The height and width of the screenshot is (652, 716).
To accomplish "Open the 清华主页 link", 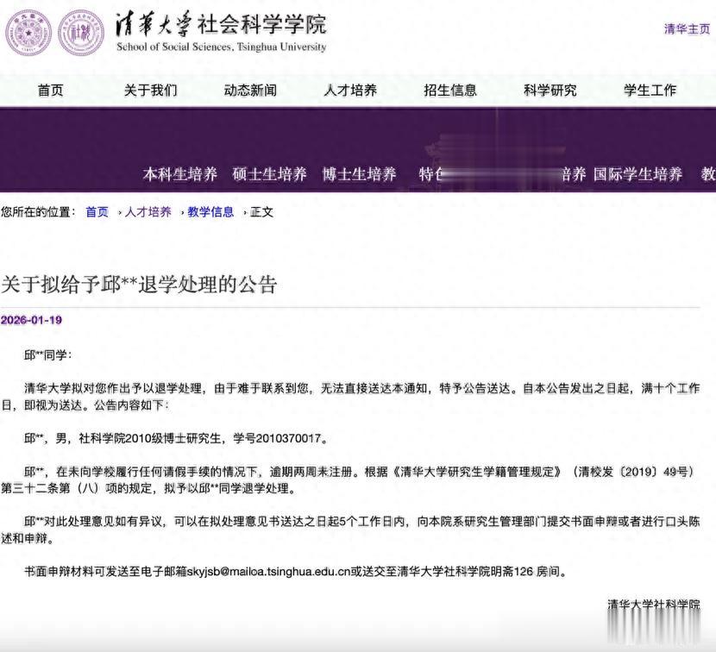I will coord(687,29).
